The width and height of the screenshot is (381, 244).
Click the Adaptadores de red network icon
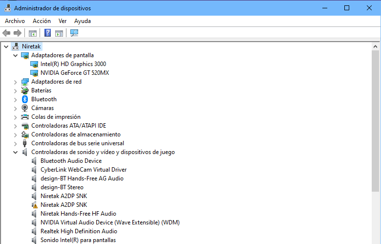point(25,82)
